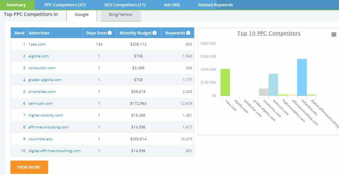Open the columbia.edu advertiser link
339x175 pixels.
tap(41, 139)
